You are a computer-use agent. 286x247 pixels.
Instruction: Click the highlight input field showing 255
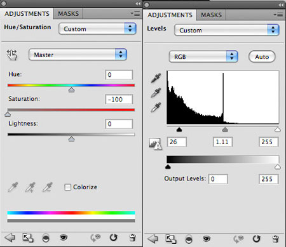[x=268, y=142]
